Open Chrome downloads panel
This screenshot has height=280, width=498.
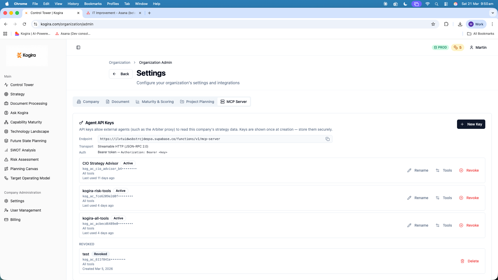click(x=460, y=24)
